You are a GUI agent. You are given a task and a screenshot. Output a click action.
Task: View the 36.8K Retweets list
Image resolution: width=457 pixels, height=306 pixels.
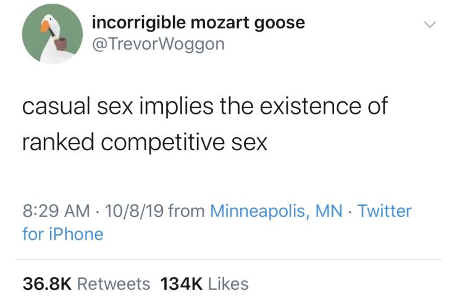(x=86, y=284)
